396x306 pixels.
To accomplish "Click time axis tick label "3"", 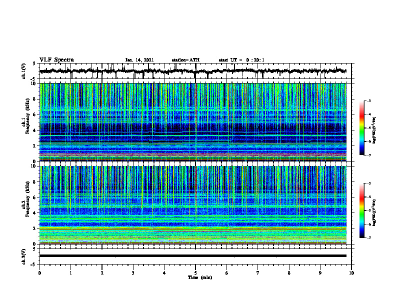I will click(133, 273).
